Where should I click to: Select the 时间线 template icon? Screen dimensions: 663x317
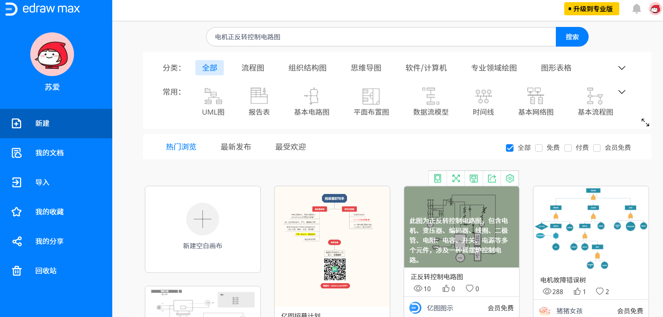(x=483, y=96)
